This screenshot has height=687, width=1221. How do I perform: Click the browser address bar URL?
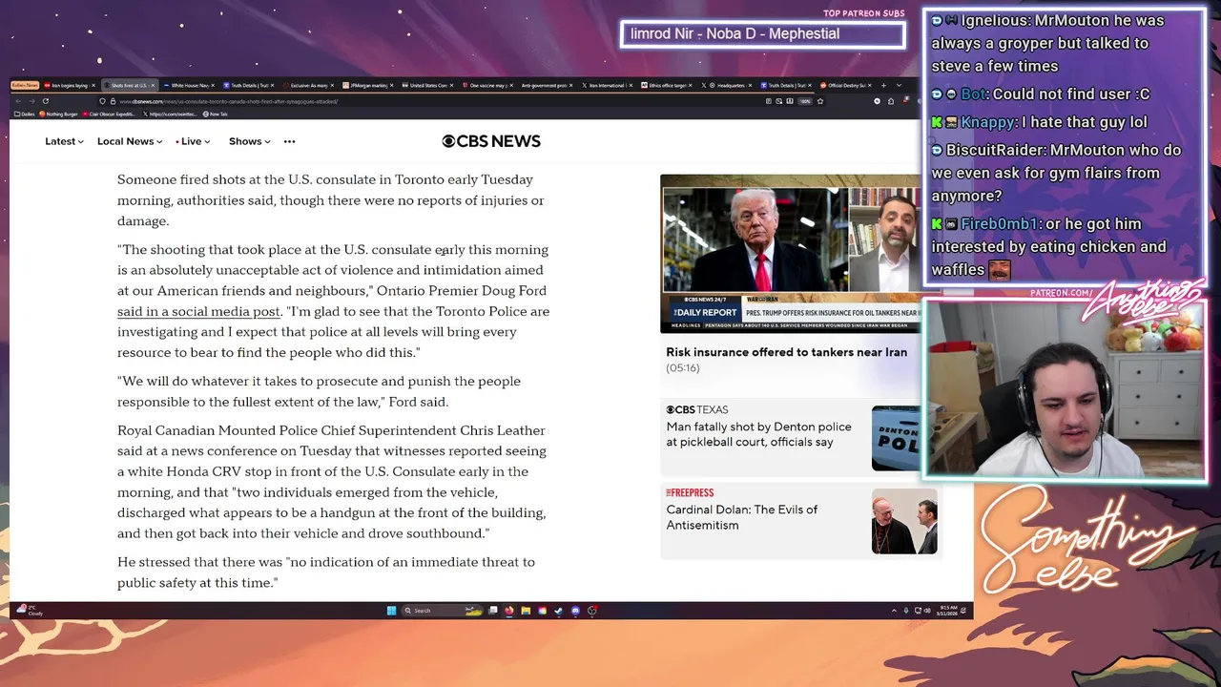(229, 101)
